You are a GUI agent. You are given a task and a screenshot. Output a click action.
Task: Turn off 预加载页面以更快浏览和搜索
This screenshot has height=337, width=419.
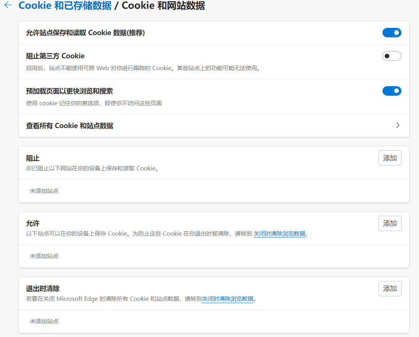point(392,91)
